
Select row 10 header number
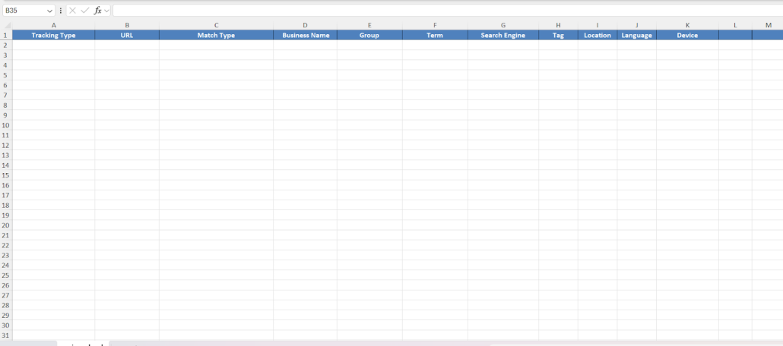coord(6,125)
